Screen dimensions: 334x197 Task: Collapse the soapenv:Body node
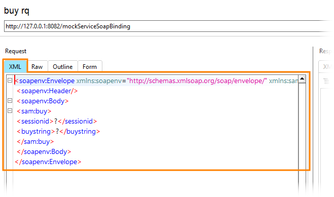pyautogui.click(x=10, y=101)
